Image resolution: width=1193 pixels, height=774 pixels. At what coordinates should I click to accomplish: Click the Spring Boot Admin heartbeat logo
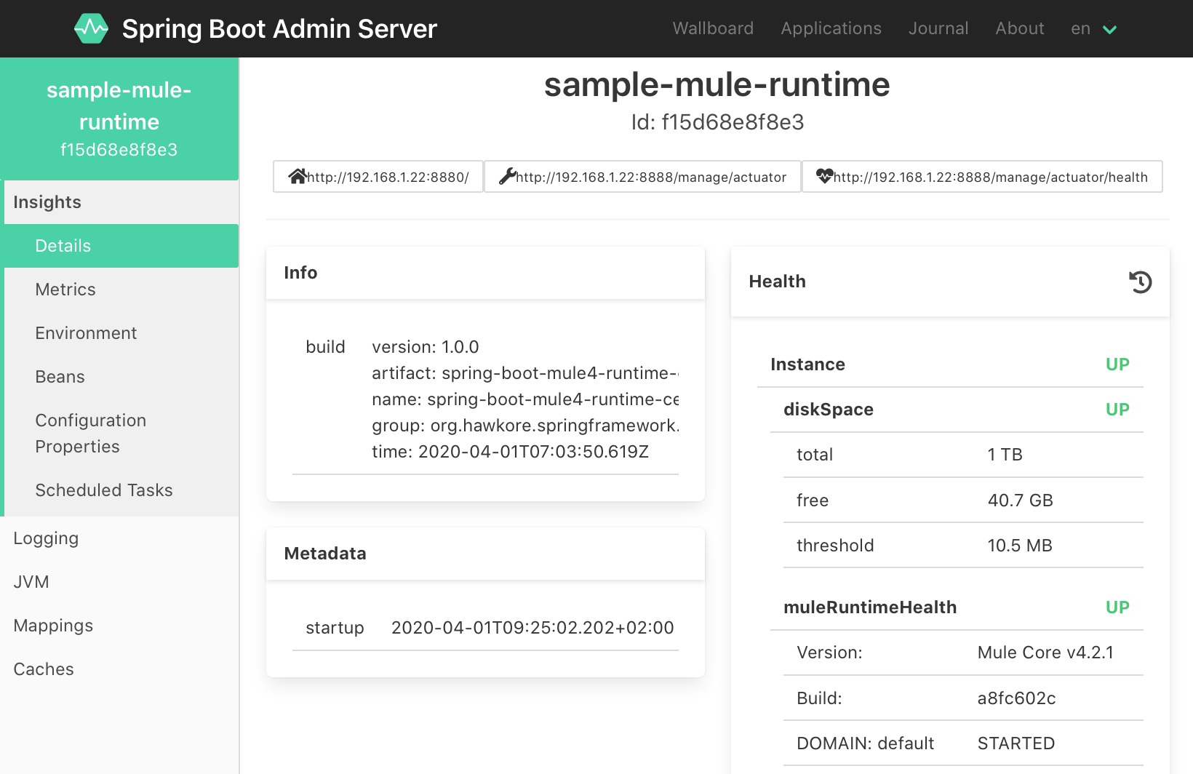(x=91, y=28)
